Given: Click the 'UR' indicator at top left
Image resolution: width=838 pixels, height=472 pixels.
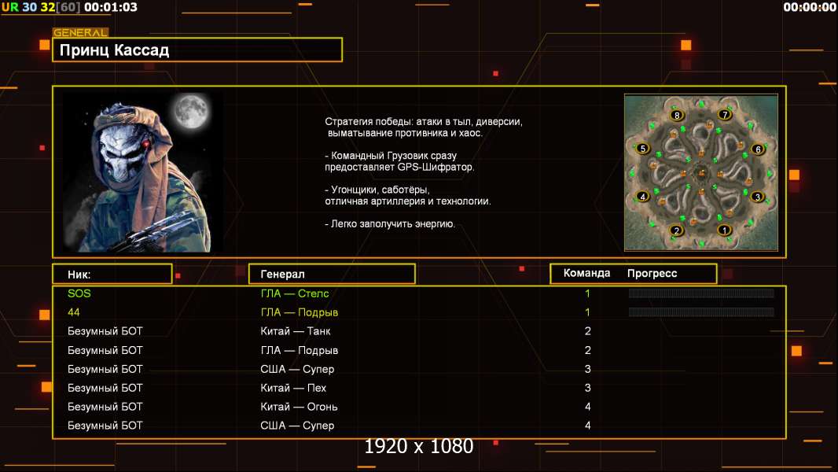Looking at the screenshot, I should coord(9,8).
